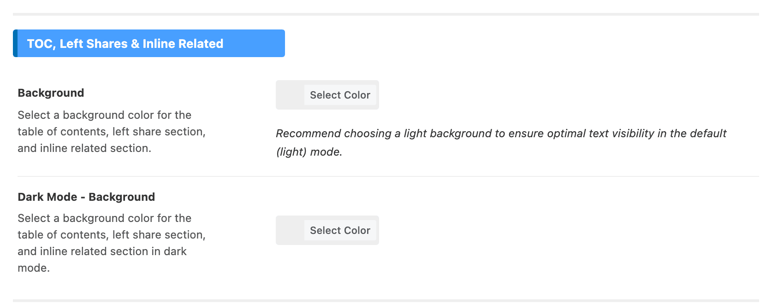
Task: Click Select Color button for Dark Mode Background
Action: click(340, 230)
